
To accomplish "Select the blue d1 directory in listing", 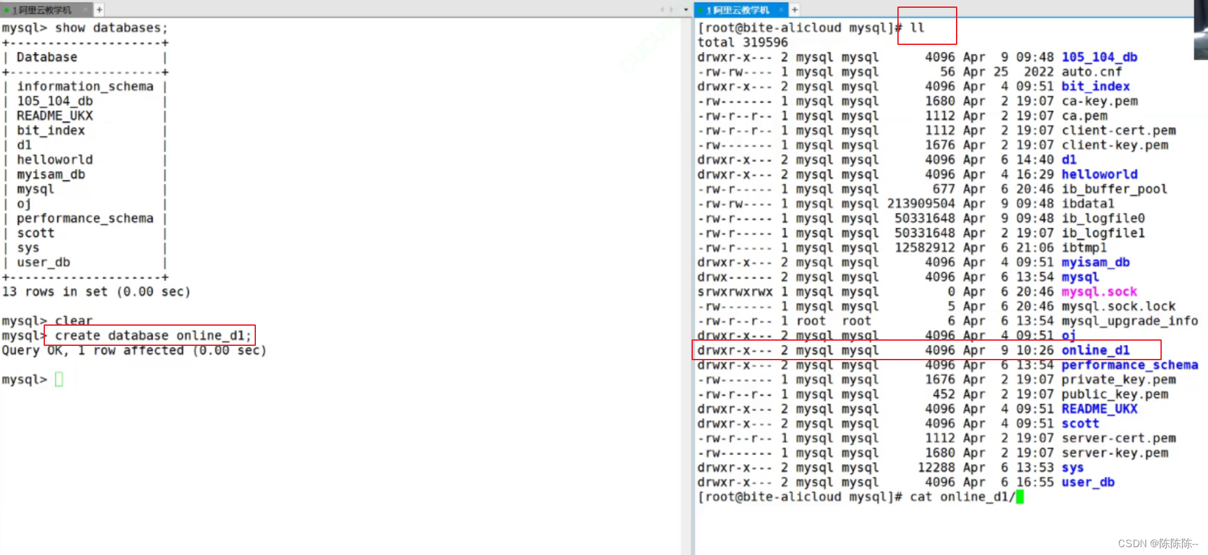I will tap(1069, 160).
